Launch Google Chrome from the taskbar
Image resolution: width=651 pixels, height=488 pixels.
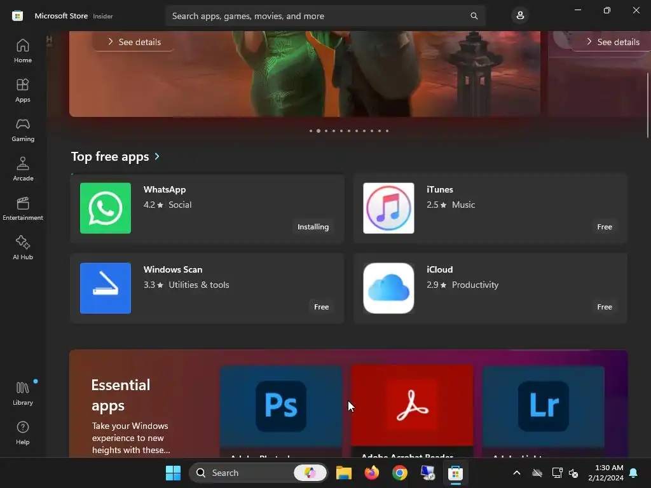coord(399,473)
